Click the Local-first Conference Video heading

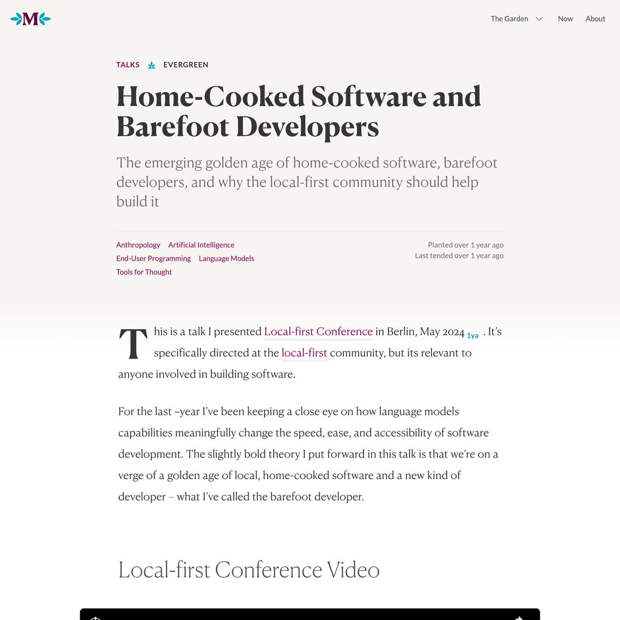click(x=249, y=570)
